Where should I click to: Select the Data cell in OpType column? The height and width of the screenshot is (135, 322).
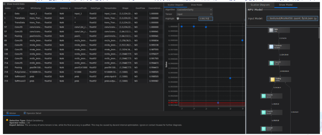click(x=17, y=13)
